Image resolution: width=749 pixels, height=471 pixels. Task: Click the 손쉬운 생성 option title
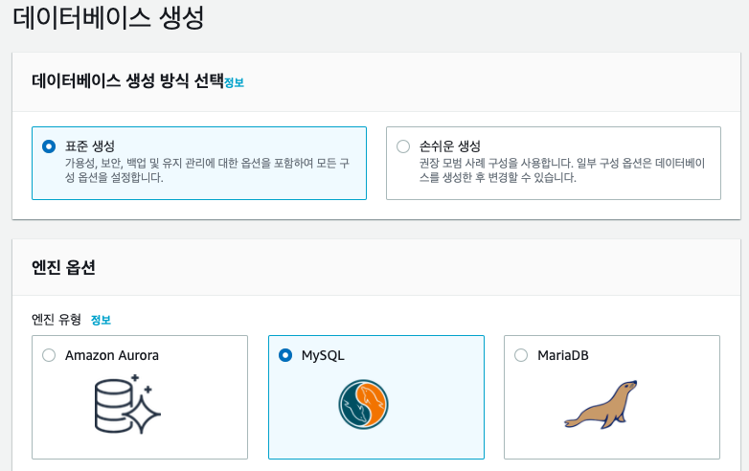(x=449, y=146)
